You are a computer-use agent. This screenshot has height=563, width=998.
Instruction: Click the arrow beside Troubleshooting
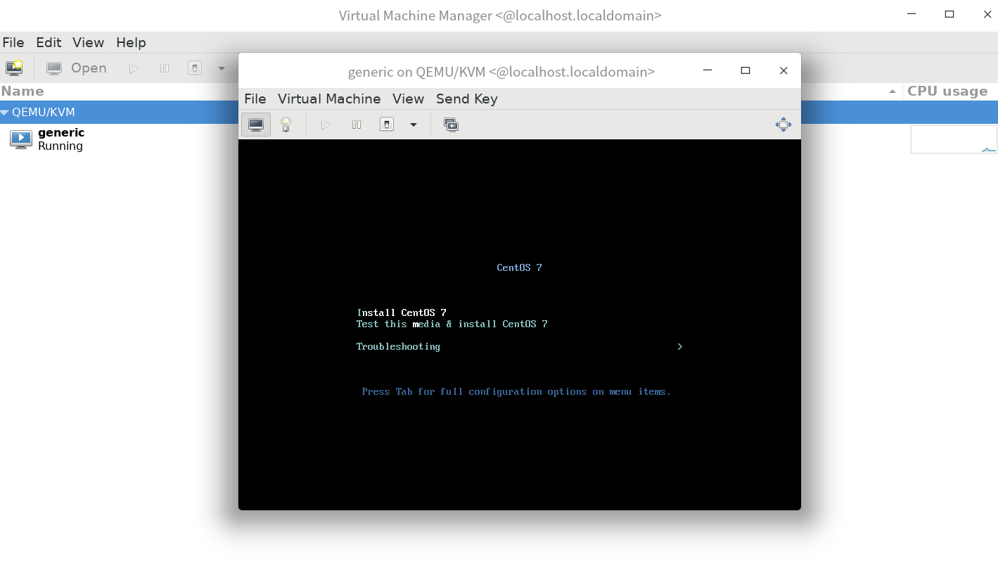point(679,346)
